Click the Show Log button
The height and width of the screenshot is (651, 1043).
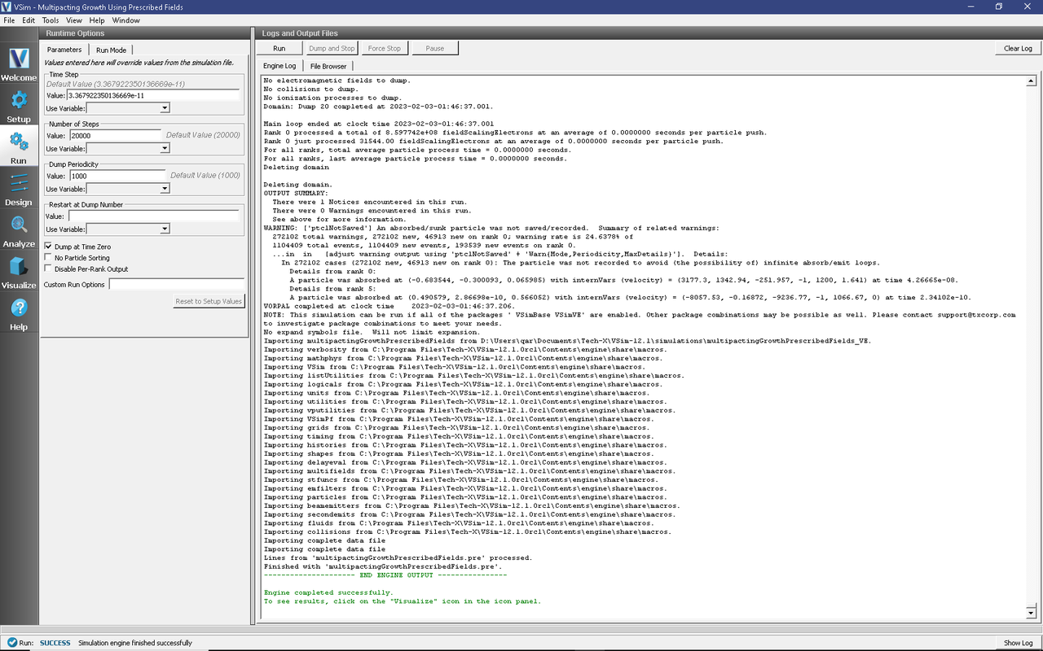(x=1018, y=643)
